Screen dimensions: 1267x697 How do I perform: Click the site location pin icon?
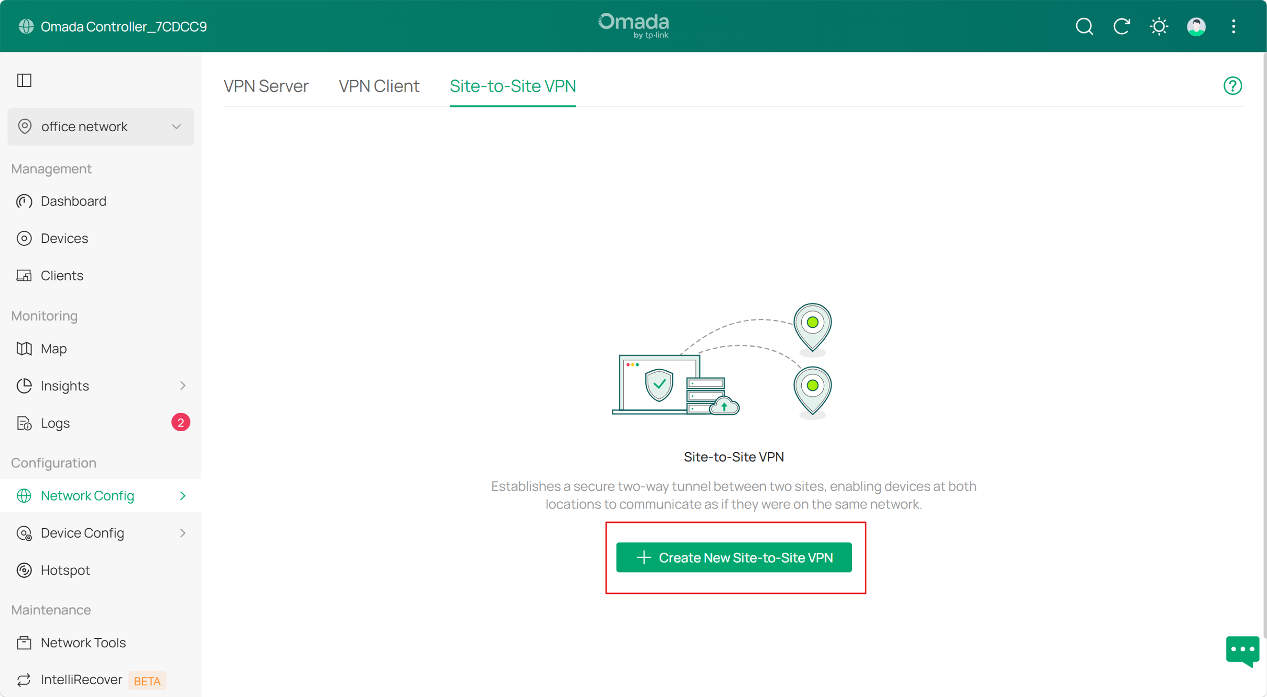tap(25, 127)
